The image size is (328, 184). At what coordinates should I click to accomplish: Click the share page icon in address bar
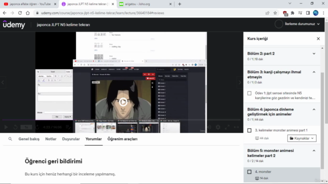(268, 13)
